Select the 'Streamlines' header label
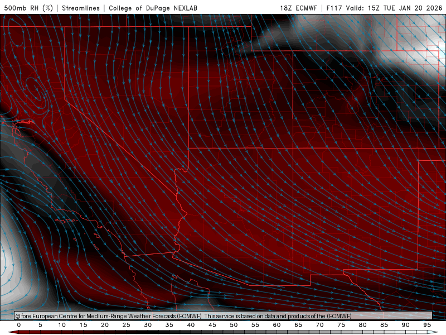The width and height of the screenshot is (446, 335). tap(81, 8)
